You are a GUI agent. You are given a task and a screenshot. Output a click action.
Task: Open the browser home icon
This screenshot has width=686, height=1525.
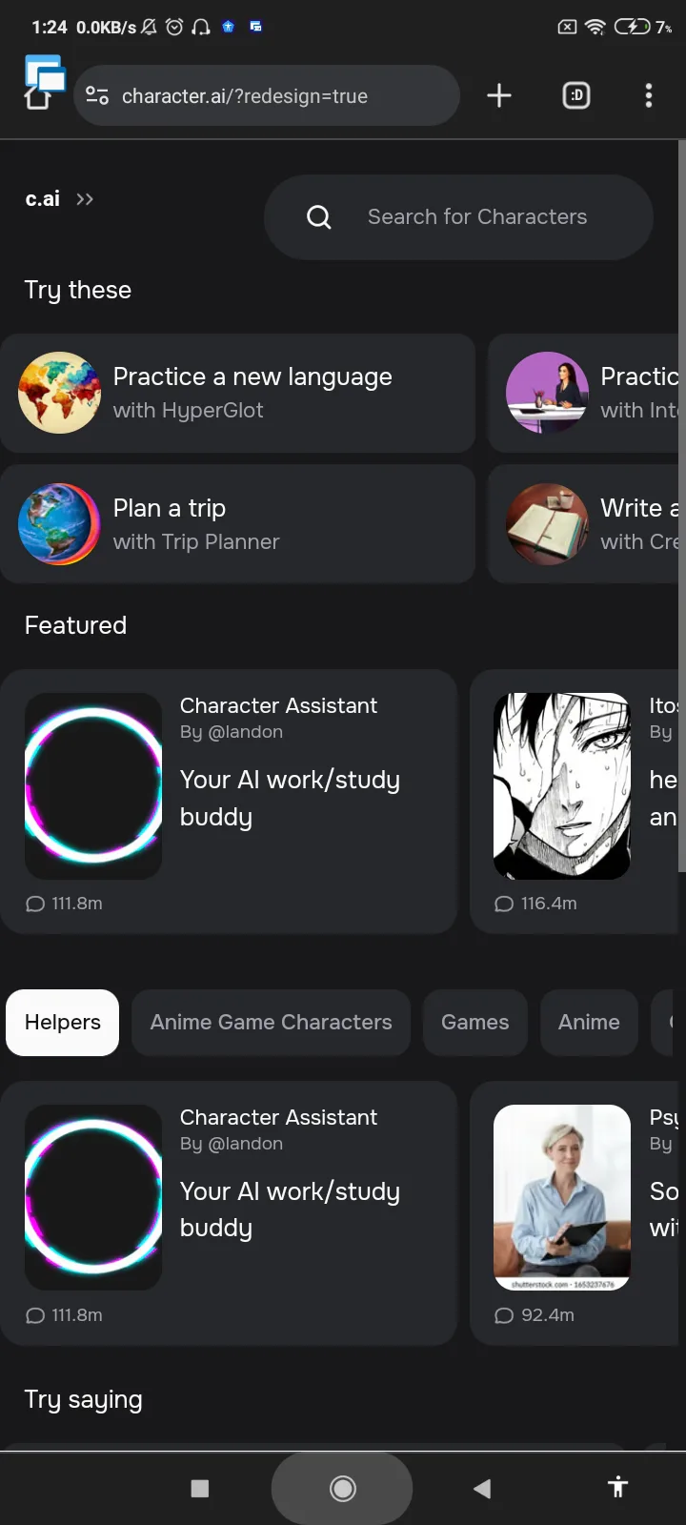37,98
